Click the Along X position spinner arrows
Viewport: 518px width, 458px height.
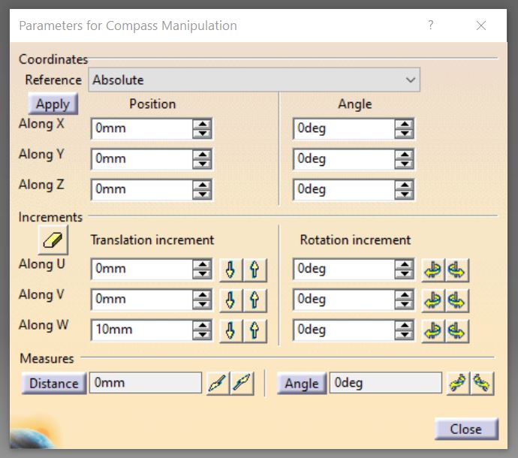[x=201, y=129]
